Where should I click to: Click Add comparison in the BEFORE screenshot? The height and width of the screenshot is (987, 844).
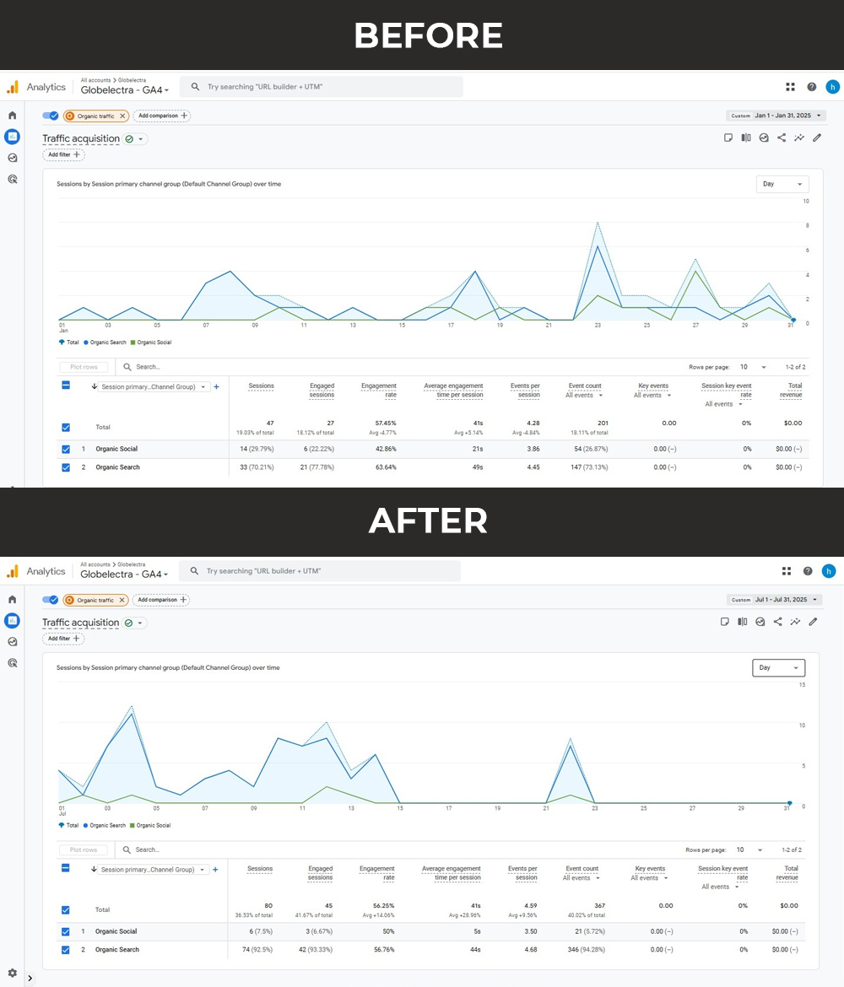(x=161, y=116)
